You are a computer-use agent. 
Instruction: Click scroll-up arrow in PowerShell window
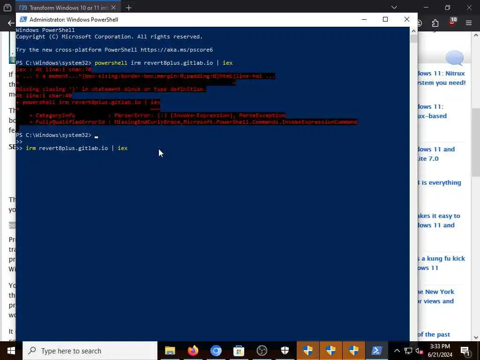(x=413, y=30)
